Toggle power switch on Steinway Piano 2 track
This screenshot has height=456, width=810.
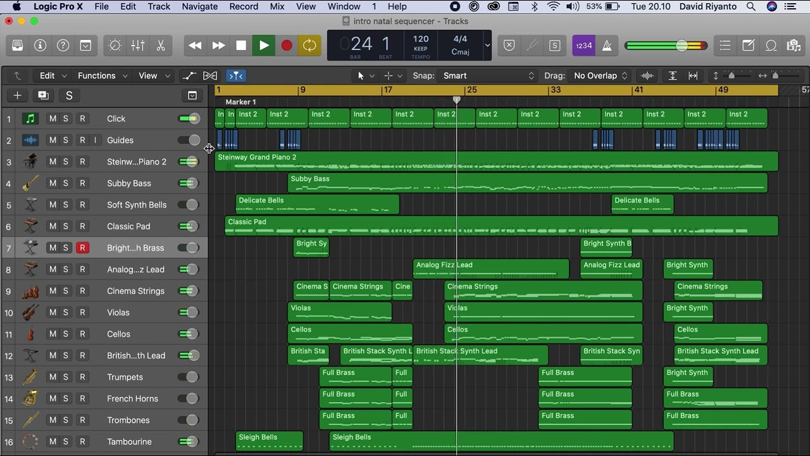pos(189,161)
